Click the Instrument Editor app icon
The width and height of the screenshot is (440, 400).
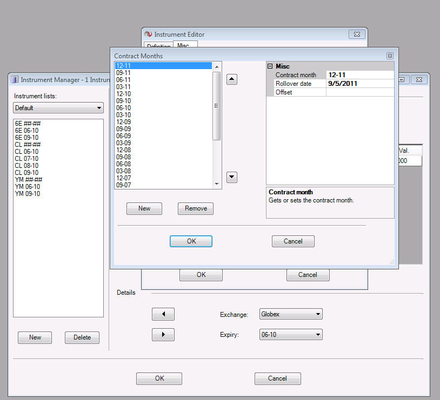click(148, 34)
